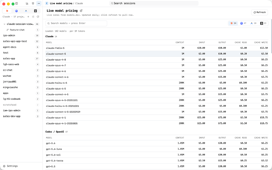272x170 pixels.
Task: Select the black square provider tab in sidebar
Action: coord(35,11)
